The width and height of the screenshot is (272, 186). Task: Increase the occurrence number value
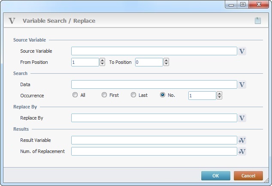point(219,93)
